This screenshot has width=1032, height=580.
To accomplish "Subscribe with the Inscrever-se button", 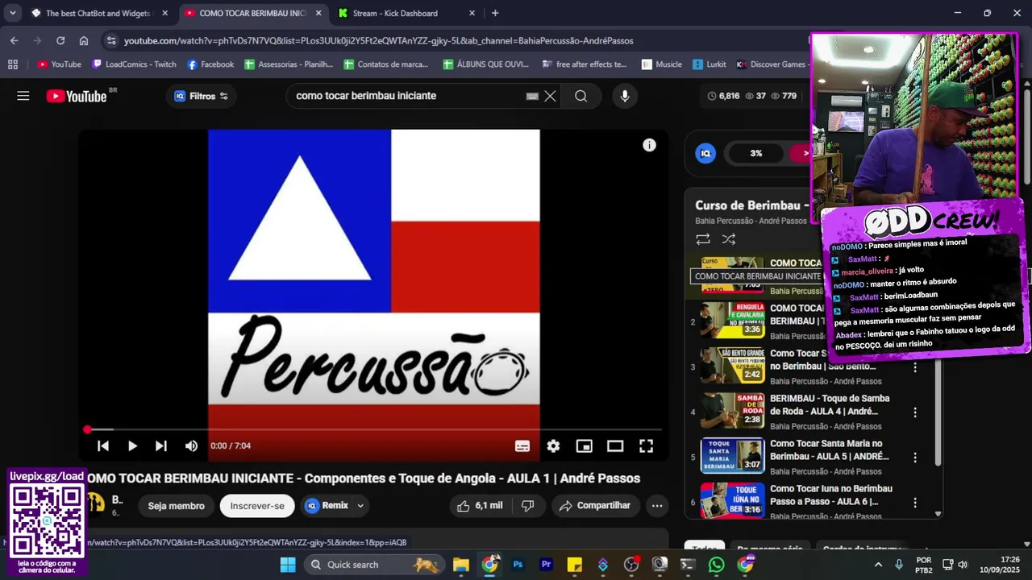I will pyautogui.click(x=257, y=506).
